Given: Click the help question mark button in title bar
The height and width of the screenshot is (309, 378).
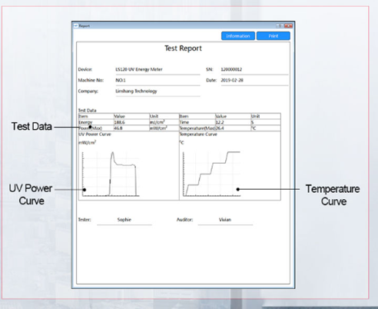Looking at the screenshot, I should (280, 25).
